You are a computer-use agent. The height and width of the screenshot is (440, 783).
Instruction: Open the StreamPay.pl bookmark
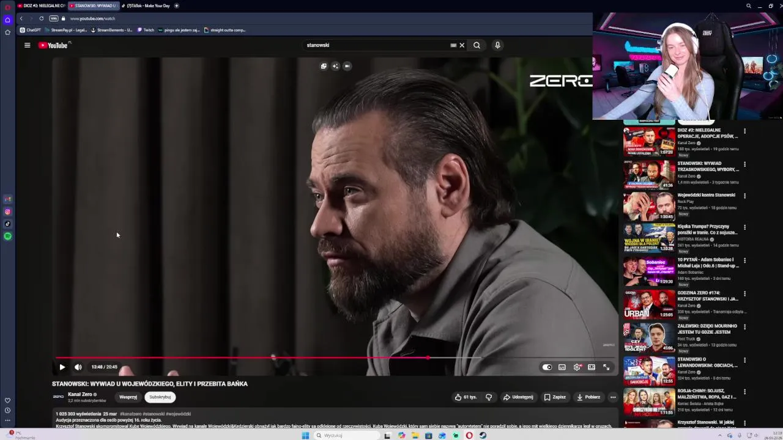(x=65, y=30)
